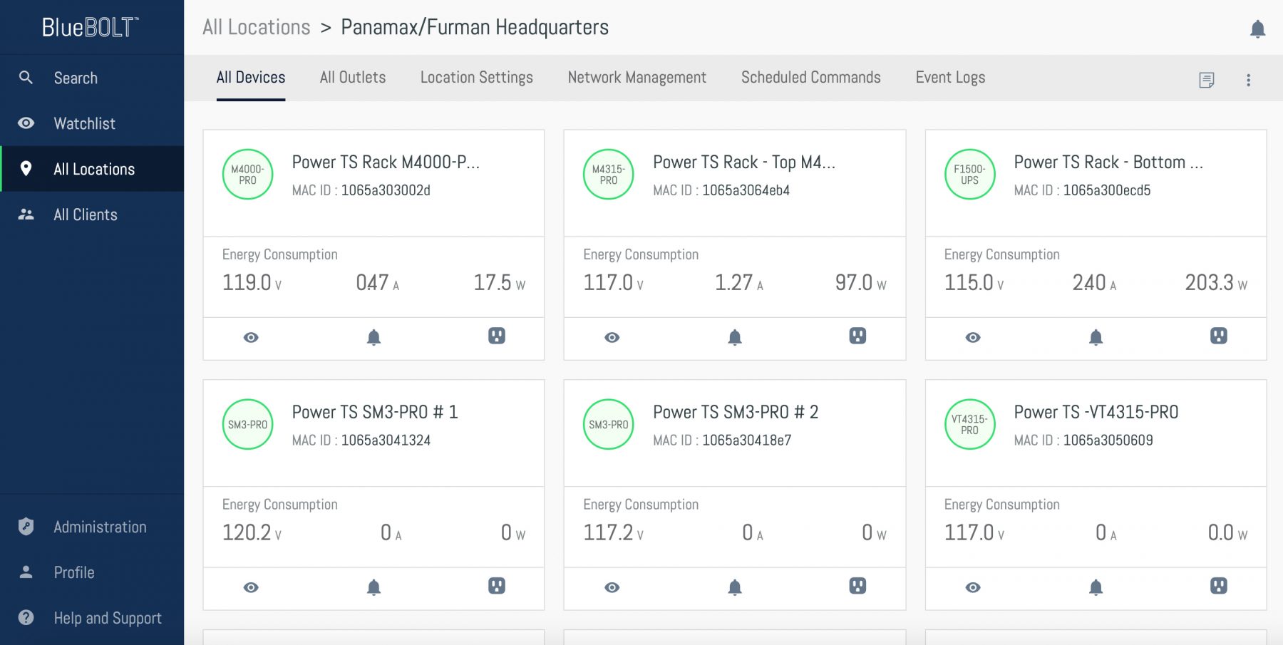Image resolution: width=1283 pixels, height=645 pixels.
Task: Click the 119.0 V voltage reading
Action: click(252, 283)
